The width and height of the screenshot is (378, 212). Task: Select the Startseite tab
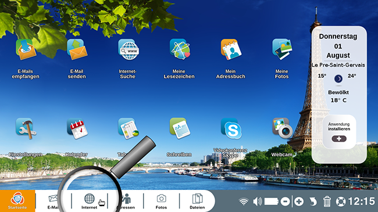(17, 201)
